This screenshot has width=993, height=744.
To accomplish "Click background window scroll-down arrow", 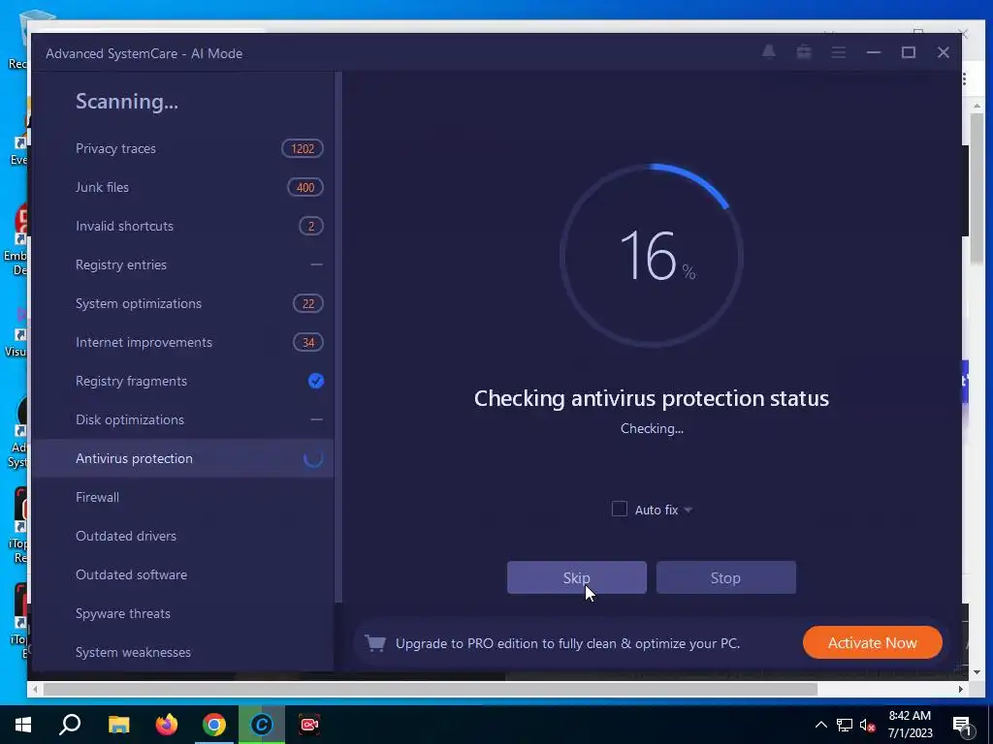I will click(977, 672).
